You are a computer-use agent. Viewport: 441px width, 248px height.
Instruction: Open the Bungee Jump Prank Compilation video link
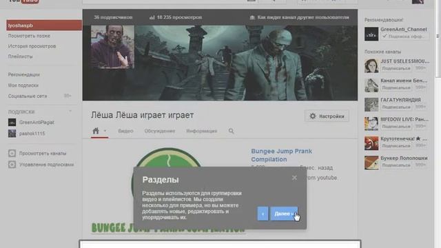tap(281, 155)
